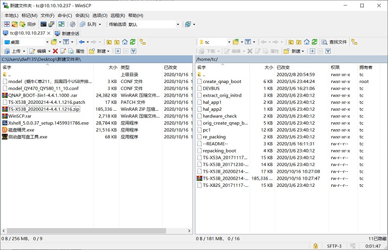Image resolution: width=388 pixels, height=250 pixels.
Task: Click the Synchronize (同步) toolbar button
Action: tap(28, 24)
